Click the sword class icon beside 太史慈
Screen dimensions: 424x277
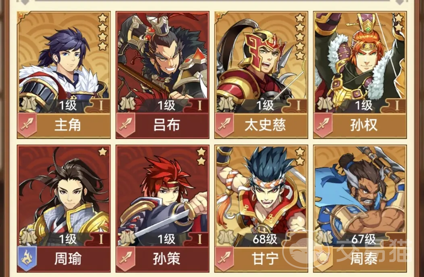pyautogui.click(x=224, y=125)
